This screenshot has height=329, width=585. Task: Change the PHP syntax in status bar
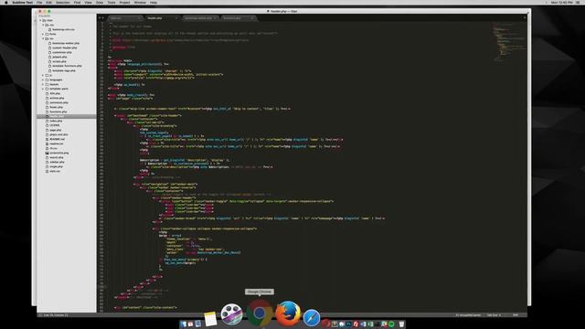[x=516, y=315]
